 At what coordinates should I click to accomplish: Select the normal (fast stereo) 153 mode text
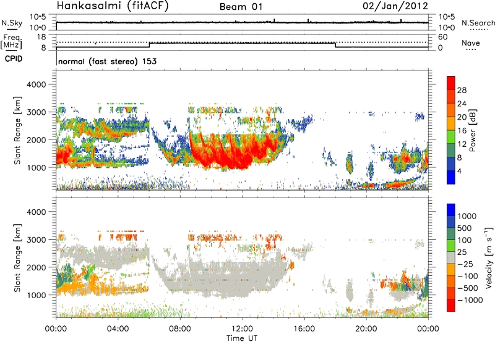pos(107,61)
